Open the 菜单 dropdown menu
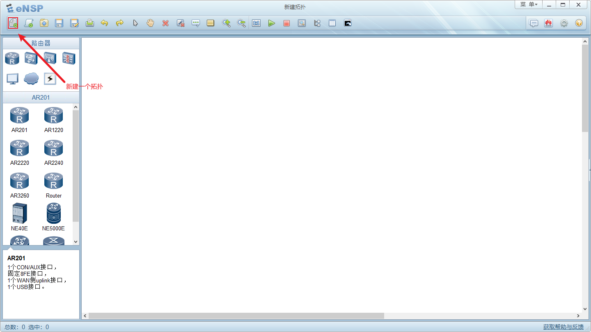591x332 pixels. click(x=529, y=5)
